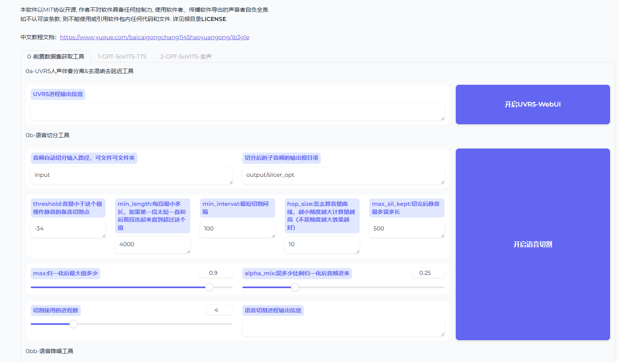Click the alpha_mix number box showing 0.25
Screen dimensions: 619x362
click(x=428, y=273)
